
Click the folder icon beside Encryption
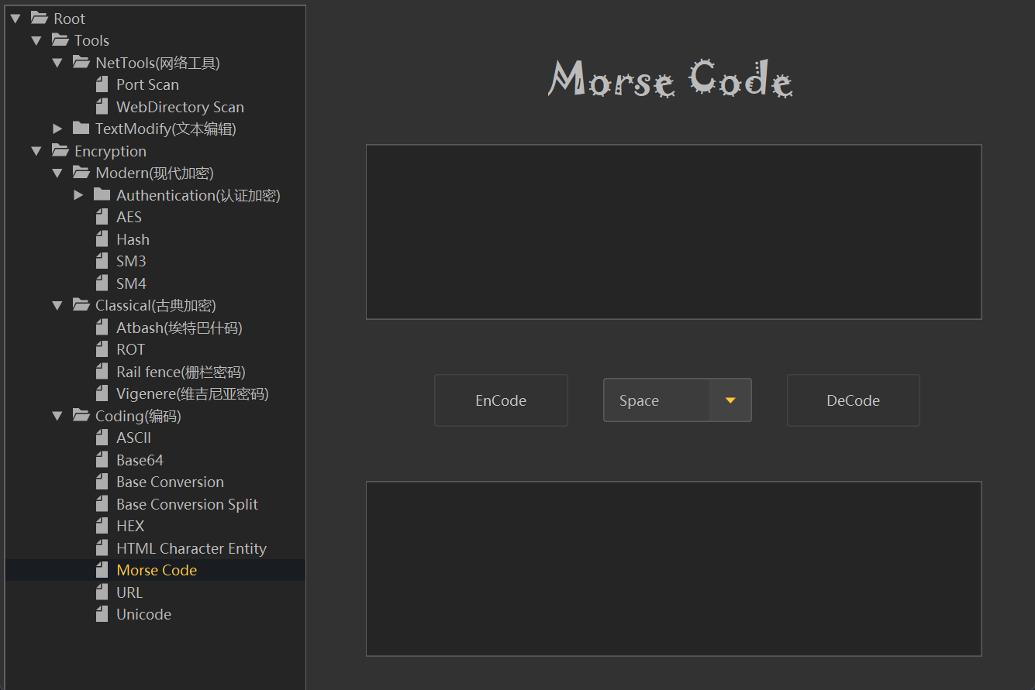[x=60, y=151]
